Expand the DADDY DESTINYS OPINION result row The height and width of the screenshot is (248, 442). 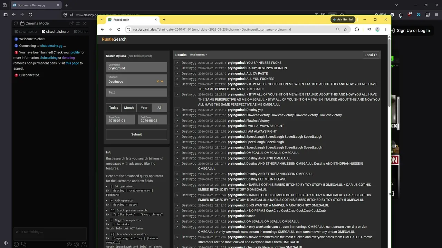pyautogui.click(x=177, y=68)
